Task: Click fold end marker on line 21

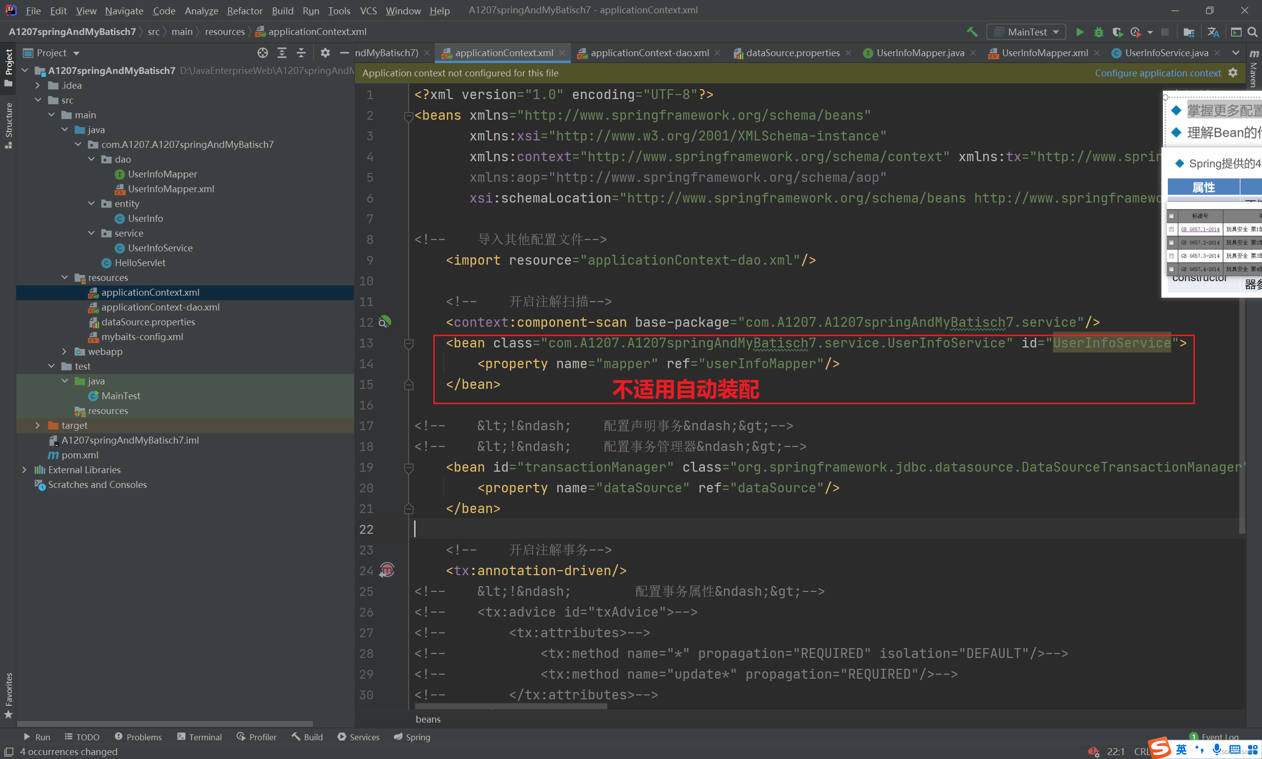Action: (408, 509)
